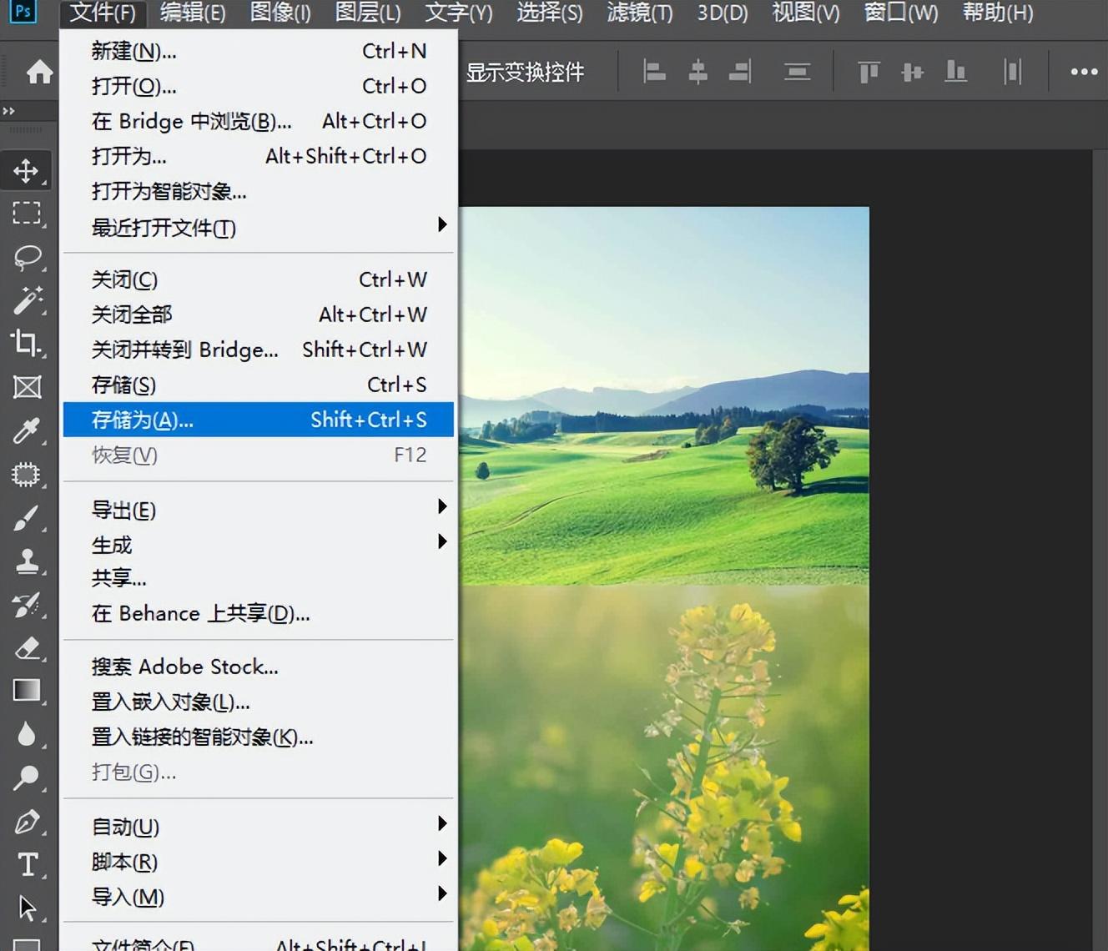
Task: Select the Path Selection tool
Action: click(26, 908)
